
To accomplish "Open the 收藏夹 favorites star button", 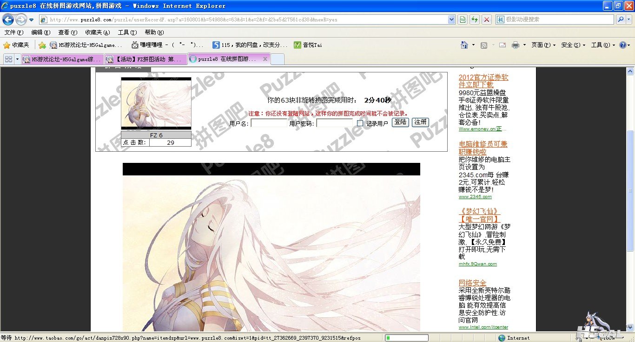I will point(16,45).
